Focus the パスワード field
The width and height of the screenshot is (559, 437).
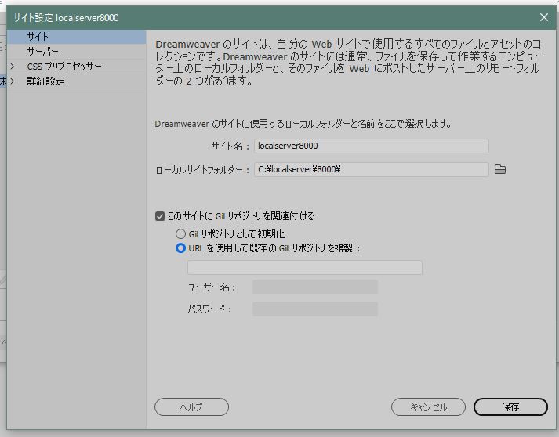pyautogui.click(x=315, y=309)
